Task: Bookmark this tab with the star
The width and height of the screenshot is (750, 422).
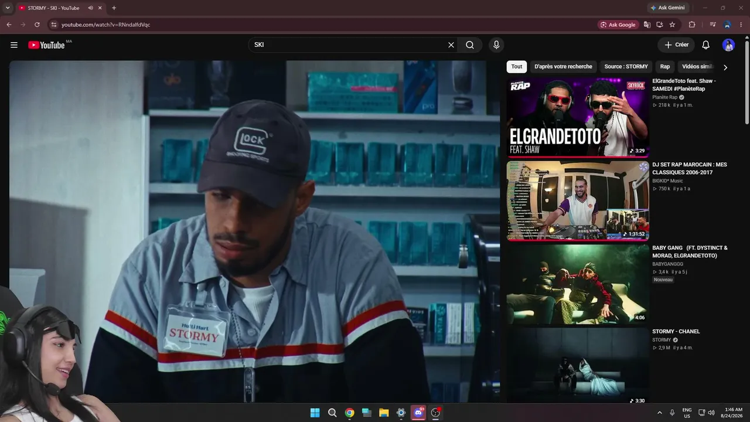Action: 672,25
